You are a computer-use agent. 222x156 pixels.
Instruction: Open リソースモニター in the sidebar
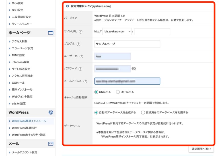(x=22, y=24)
